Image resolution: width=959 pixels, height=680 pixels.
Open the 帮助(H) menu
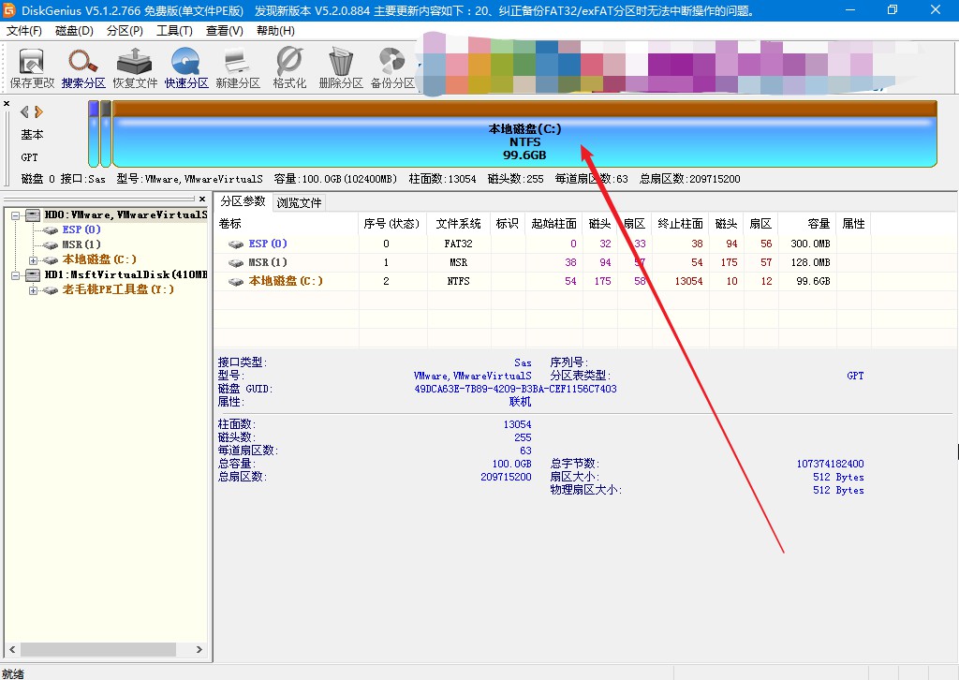tap(275, 31)
